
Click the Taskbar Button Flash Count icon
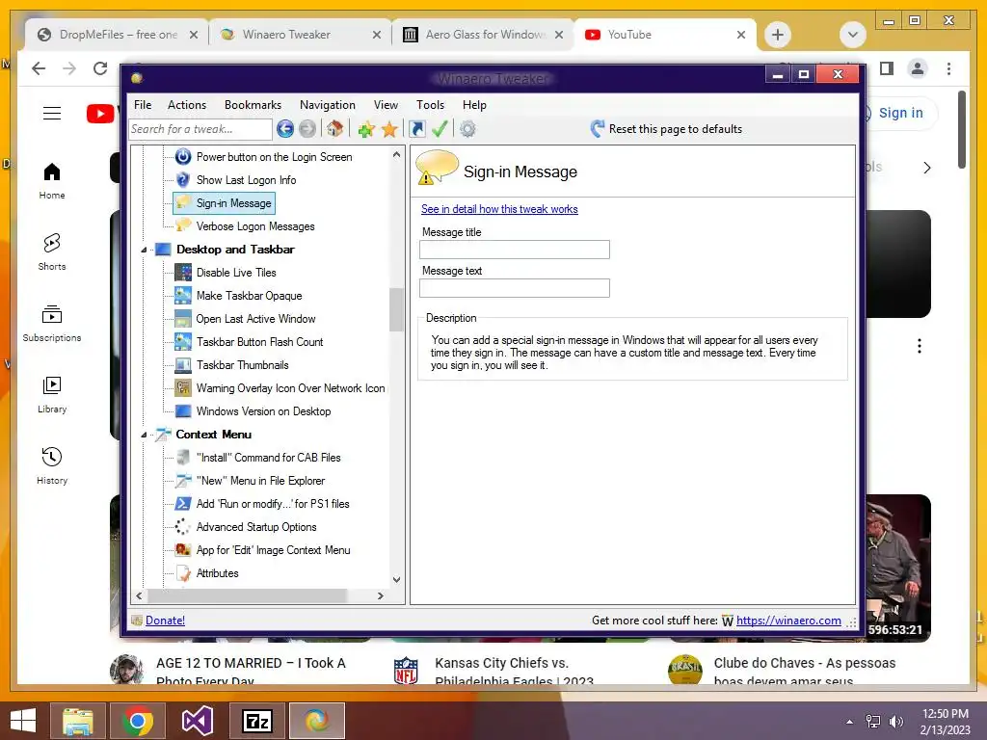pyautogui.click(x=182, y=342)
